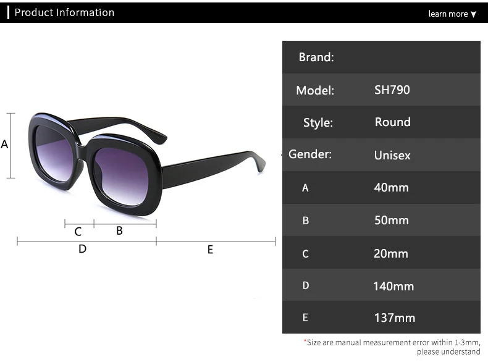Select the gender value Unisex
The width and height of the screenshot is (488, 362).
392,155
